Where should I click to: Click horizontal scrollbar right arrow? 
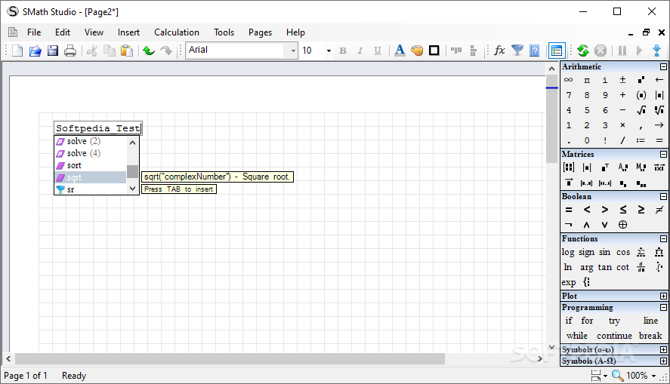(540, 359)
